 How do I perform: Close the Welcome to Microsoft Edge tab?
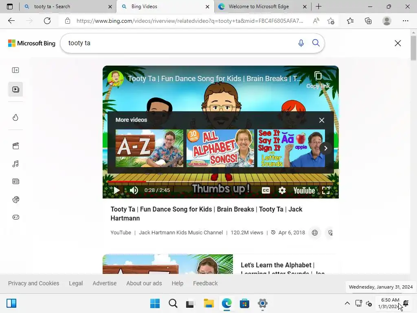coord(305,7)
